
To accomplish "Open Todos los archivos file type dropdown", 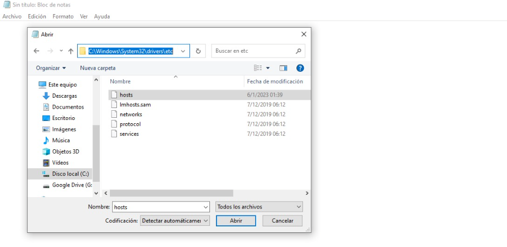I will [x=259, y=207].
